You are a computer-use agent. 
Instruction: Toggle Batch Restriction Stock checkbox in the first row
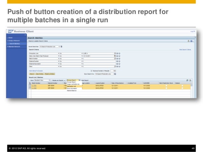click(x=166, y=86)
